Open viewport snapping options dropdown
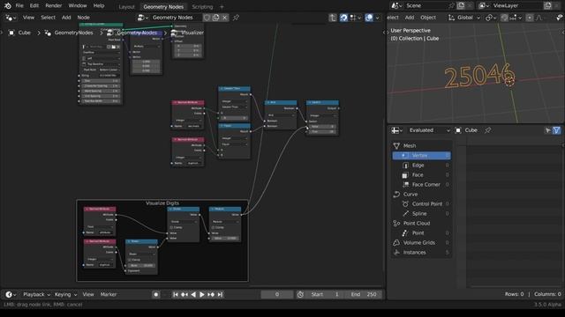This screenshot has height=317, width=565. [x=516, y=18]
